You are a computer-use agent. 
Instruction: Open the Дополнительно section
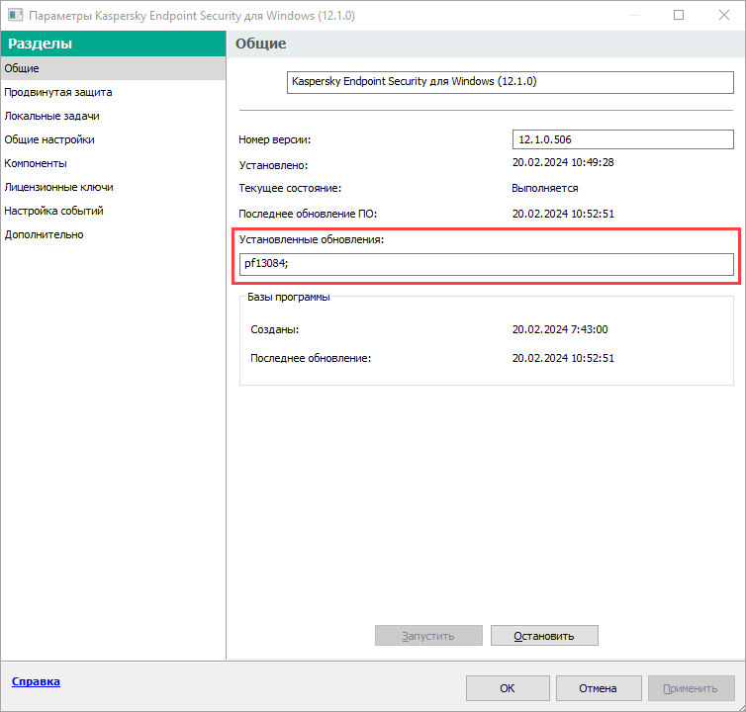click(113, 234)
